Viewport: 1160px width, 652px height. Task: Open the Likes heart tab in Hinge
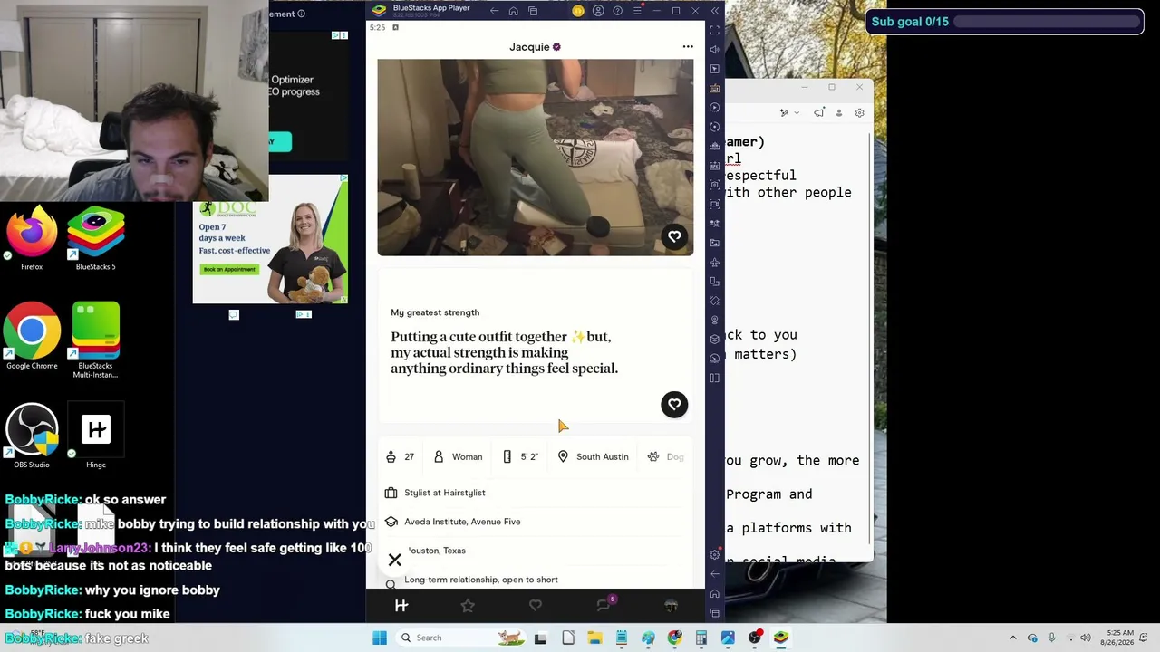pos(536,606)
